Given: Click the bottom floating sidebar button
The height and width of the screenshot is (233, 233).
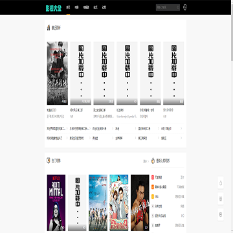Looking at the screenshot, I should click(x=221, y=215).
